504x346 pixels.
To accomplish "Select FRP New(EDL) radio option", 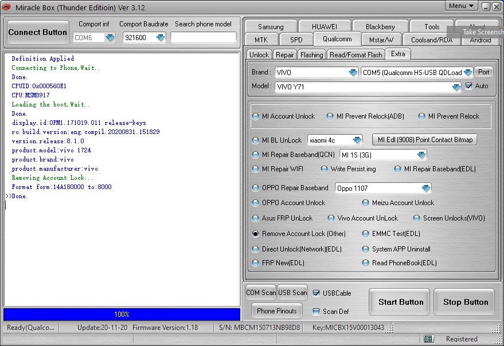I will point(256,263).
